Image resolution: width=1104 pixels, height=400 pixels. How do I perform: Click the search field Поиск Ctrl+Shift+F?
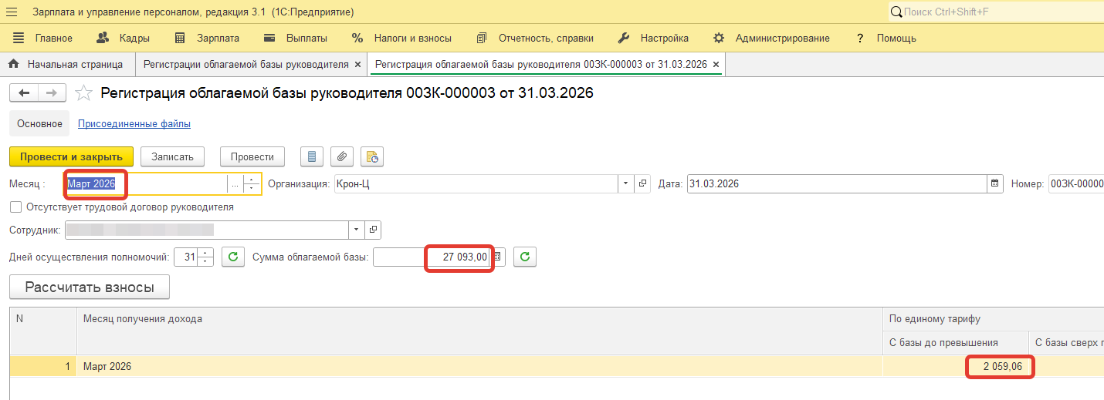point(996,12)
